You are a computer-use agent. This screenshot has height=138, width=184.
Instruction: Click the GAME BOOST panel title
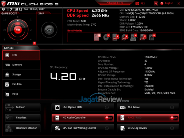9,14
